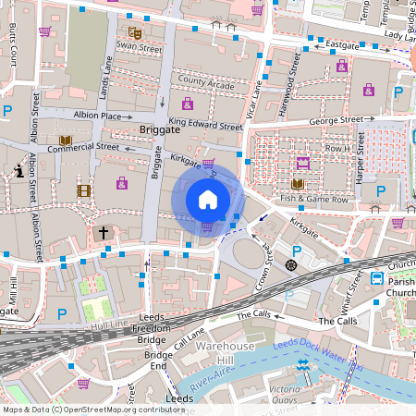Click the information point icon near Albion Street
Screen dimensions: 416x416
pos(19,171)
